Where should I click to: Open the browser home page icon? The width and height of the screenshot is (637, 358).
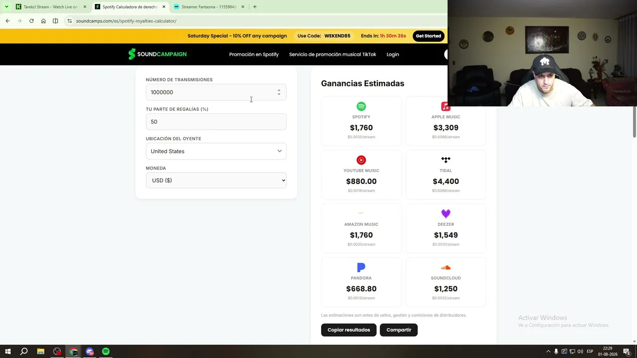coord(43,21)
